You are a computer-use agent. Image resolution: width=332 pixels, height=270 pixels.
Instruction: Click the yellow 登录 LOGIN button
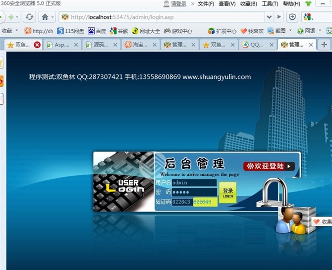tap(227, 193)
